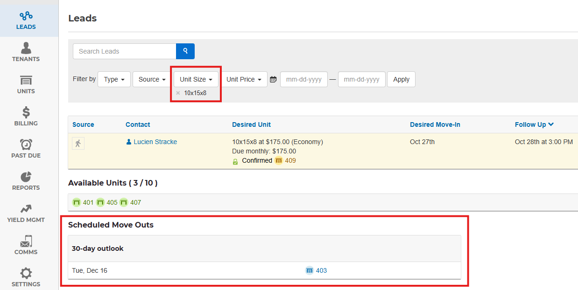Viewport: 578px width, 290px height.
Task: Click the walk-in source icon
Action: (x=78, y=144)
